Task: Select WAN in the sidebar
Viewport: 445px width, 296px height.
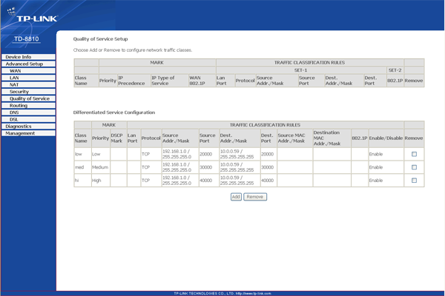Action: click(28, 71)
